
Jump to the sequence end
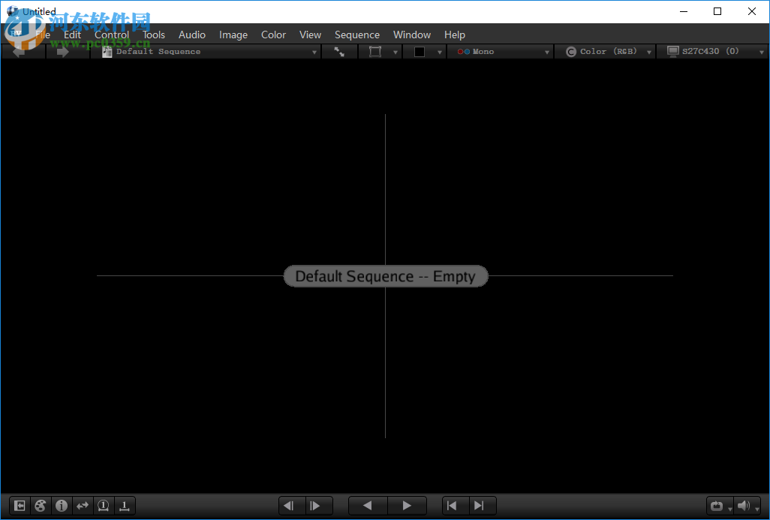[479, 506]
